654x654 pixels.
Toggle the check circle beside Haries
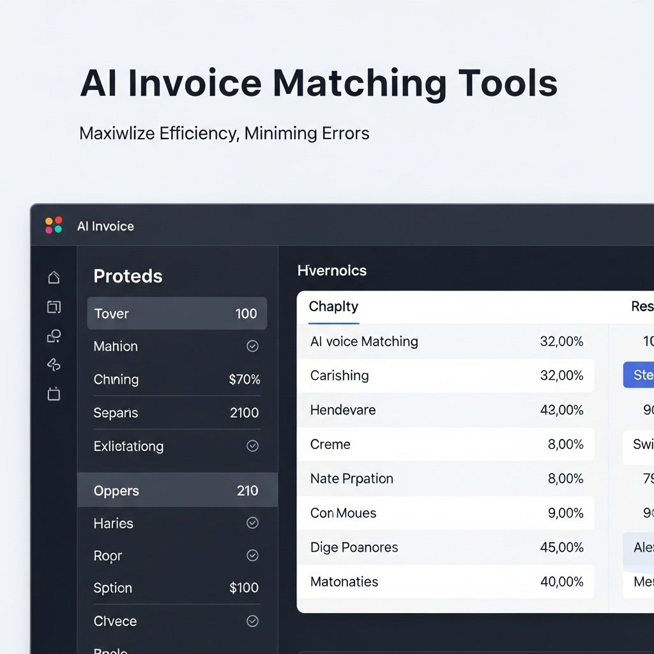252,523
